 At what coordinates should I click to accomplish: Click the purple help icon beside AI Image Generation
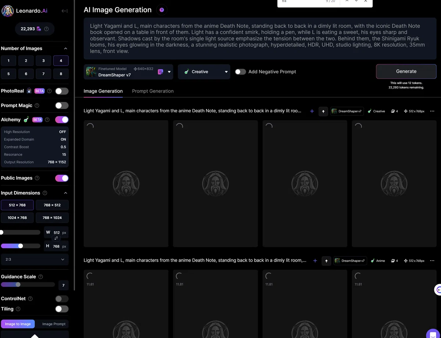point(162,10)
